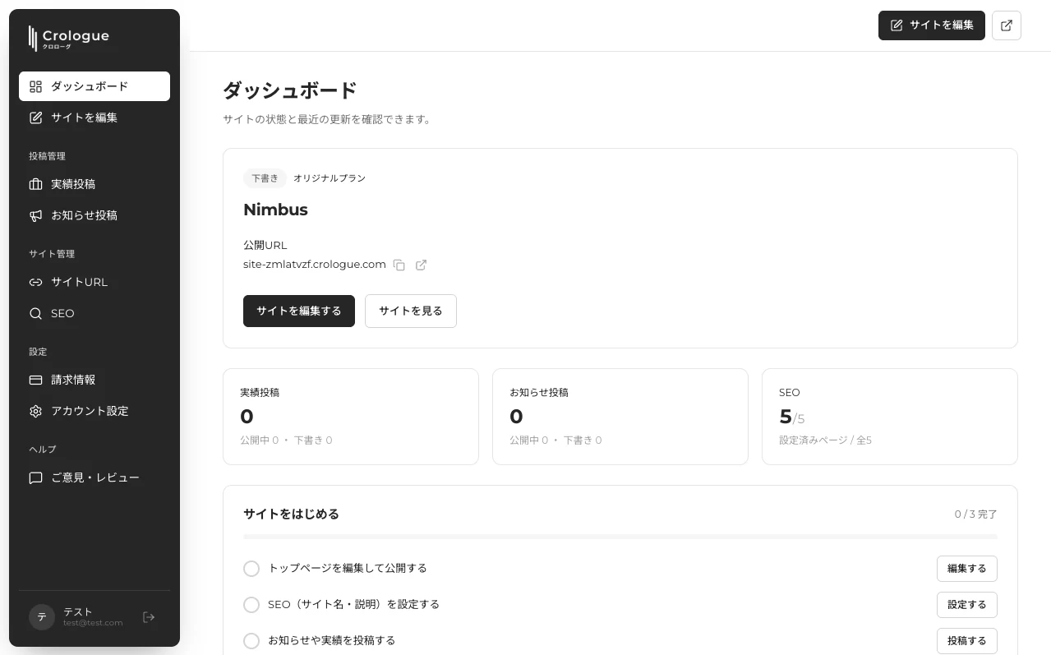1051x655 pixels.
Task: Open the 実績投稿 stats card
Action: click(351, 417)
